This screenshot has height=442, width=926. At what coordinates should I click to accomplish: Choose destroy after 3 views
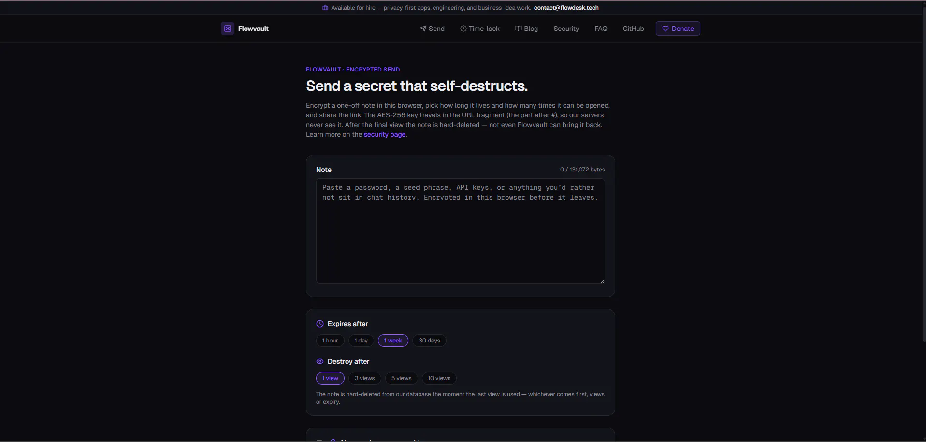[365, 378]
